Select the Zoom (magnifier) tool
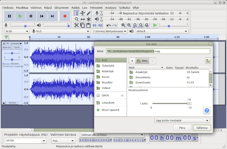Image resolution: width=227 pixels, height=149 pixels. click(x=77, y=19)
